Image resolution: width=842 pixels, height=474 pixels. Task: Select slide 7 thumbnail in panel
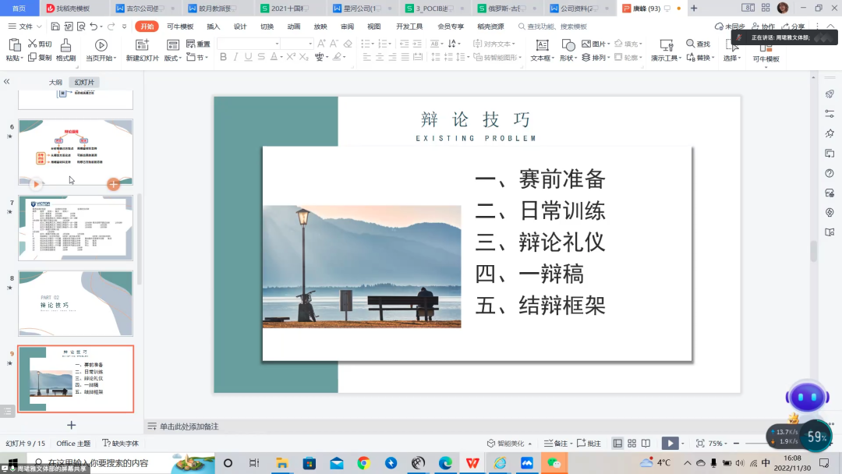click(76, 228)
